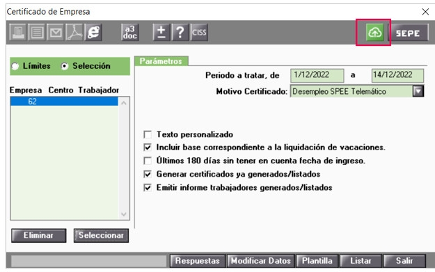Uncheck Incluir base correspondiente a liquidación vacaciones

click(148, 147)
